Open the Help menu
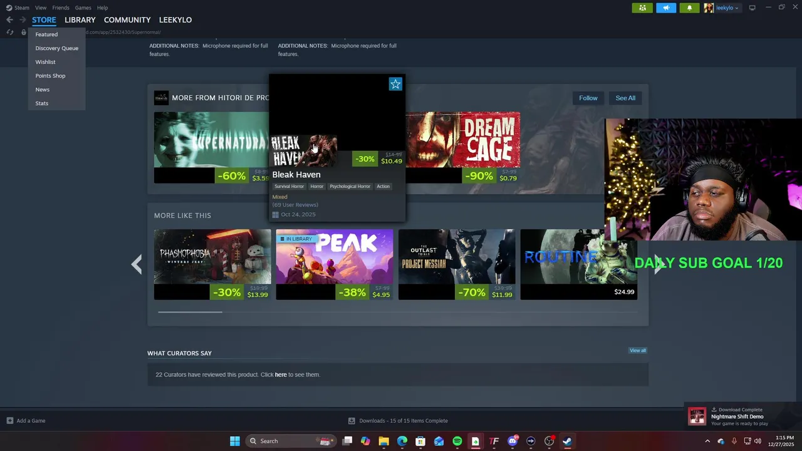 point(102,8)
